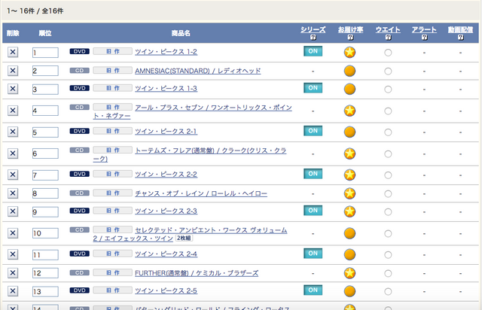Delete ツイン・ピークス 1-3 using X button
Viewport: 482px width, 310px height.
[13, 89]
